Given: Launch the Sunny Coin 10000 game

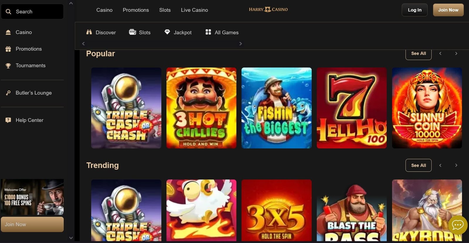Looking at the screenshot, I should 427,108.
